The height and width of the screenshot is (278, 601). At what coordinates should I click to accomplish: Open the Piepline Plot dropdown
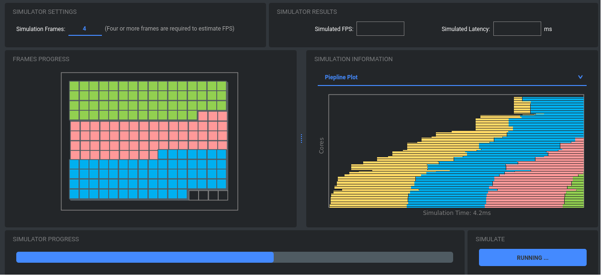coord(451,77)
